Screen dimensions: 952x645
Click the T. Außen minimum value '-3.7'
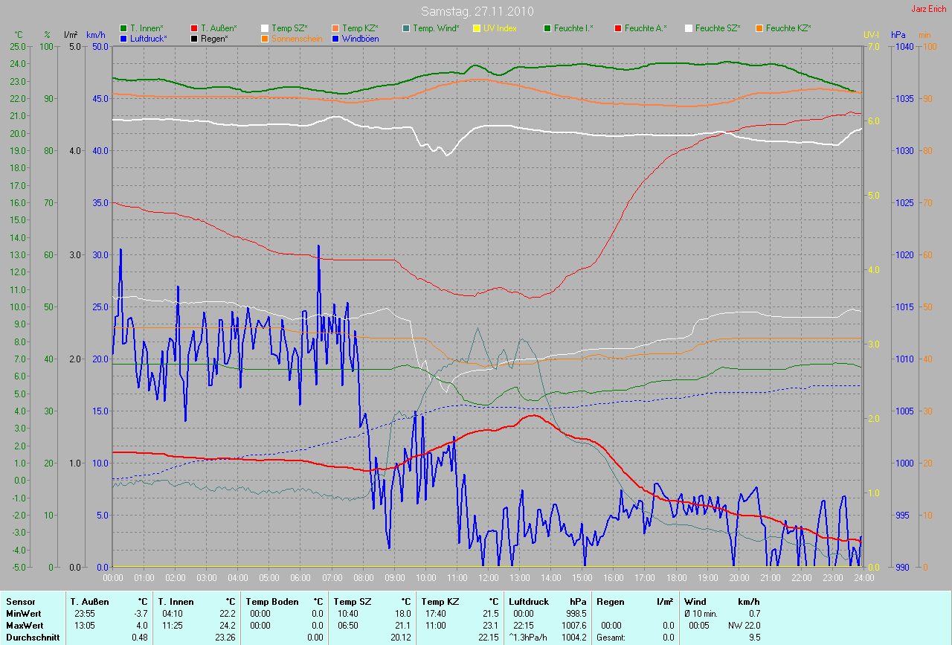click(x=141, y=614)
